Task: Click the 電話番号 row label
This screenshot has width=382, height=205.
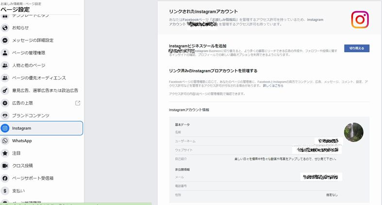Action: 181,186
